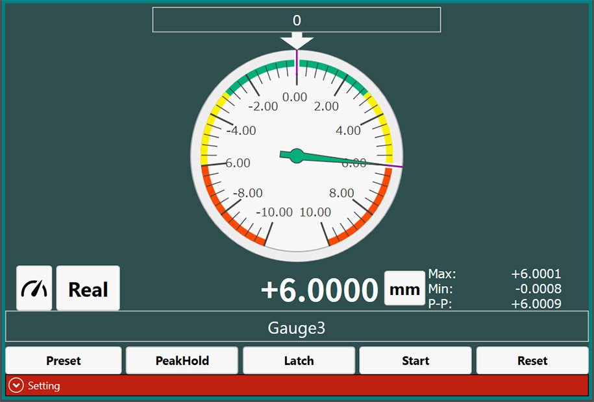
Task: Click the mm unit icon
Action: tap(404, 288)
